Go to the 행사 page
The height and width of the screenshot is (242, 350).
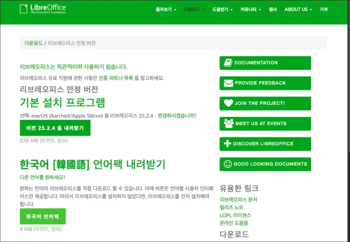tap(273, 9)
